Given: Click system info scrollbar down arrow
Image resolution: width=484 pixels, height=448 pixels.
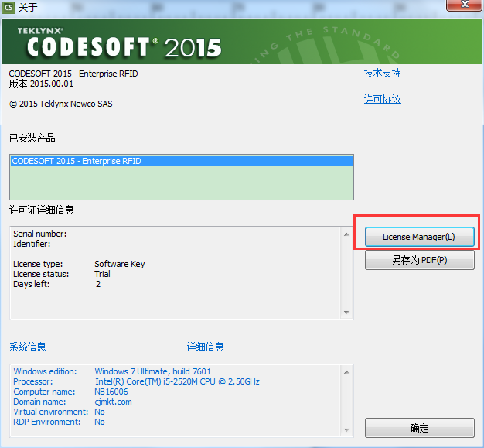Looking at the screenshot, I should 346,429.
